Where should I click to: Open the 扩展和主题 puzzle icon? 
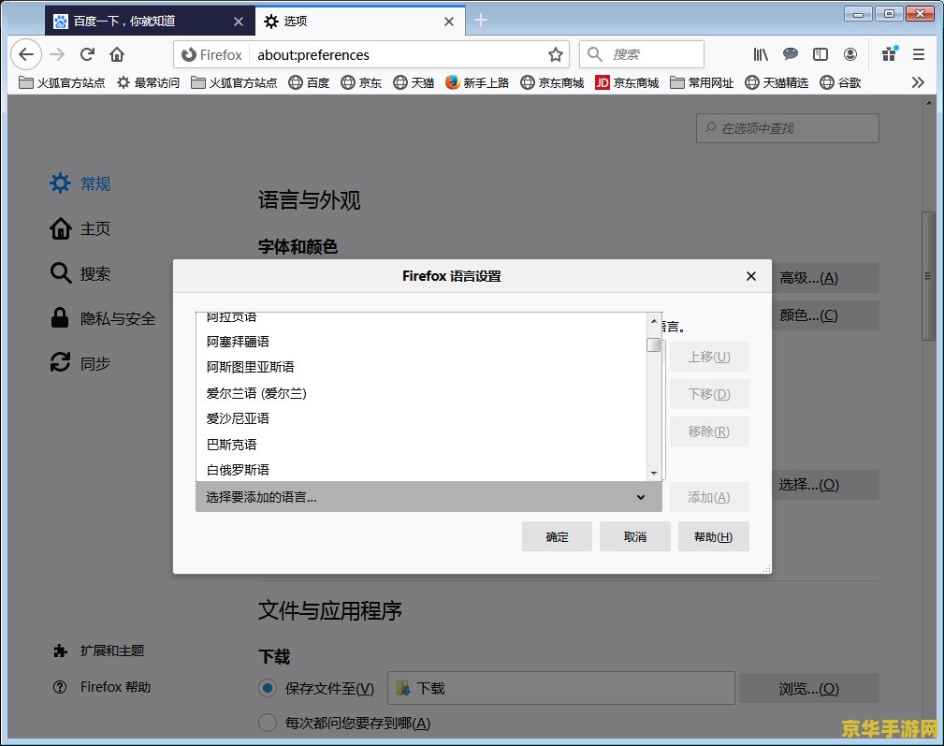[60, 650]
